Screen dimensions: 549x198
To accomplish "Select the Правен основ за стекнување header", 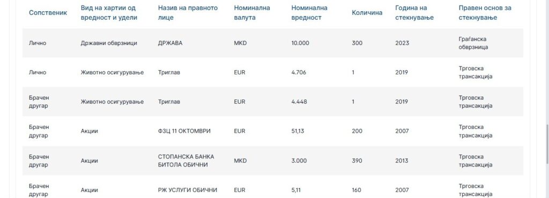I will [x=485, y=12].
